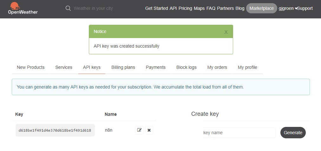
Task: Open the Pricing menu link
Action: (x=185, y=8)
